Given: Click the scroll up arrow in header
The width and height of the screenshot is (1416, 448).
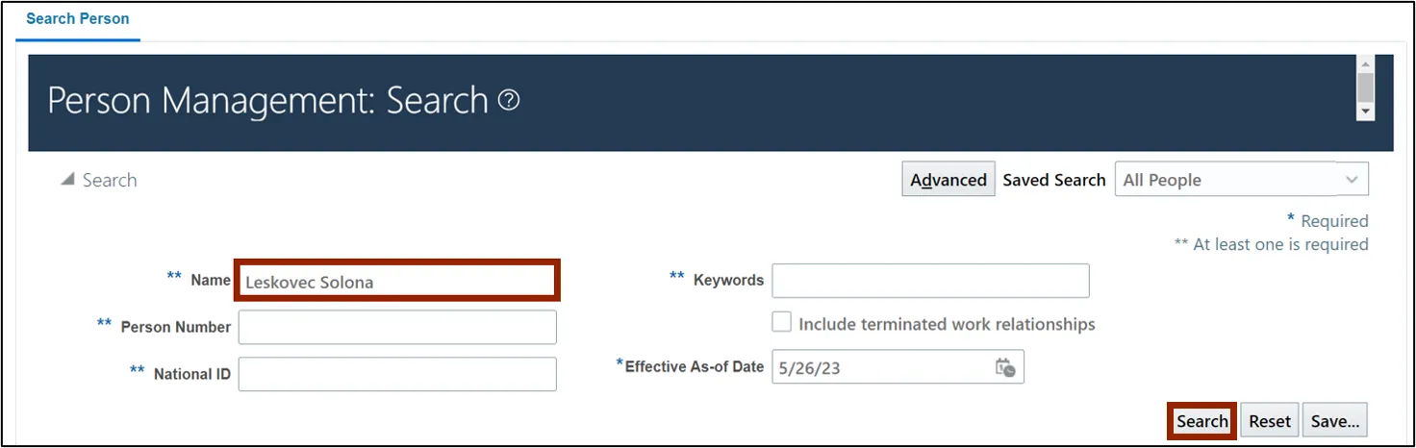Looking at the screenshot, I should click(1365, 63).
